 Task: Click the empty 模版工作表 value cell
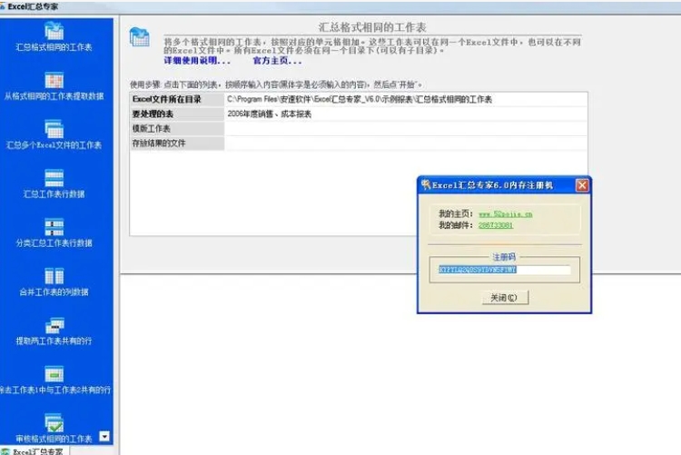[x=406, y=129]
